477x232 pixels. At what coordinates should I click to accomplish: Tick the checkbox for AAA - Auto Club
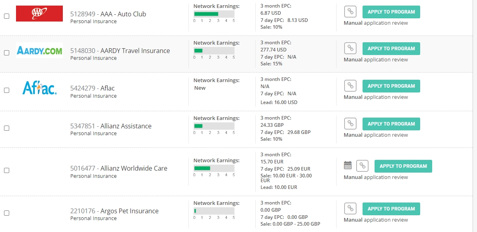click(x=6, y=16)
